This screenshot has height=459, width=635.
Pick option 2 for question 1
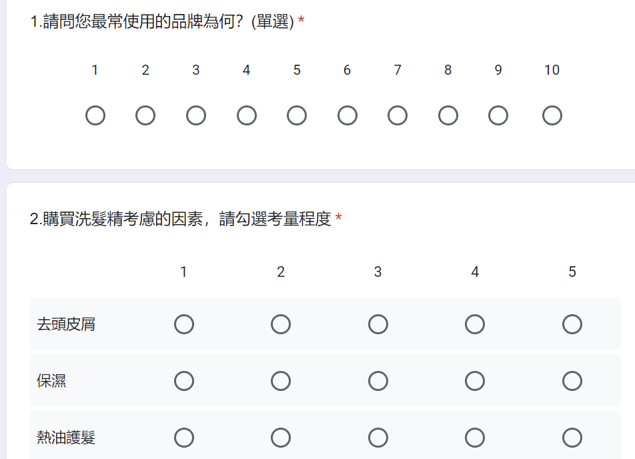point(145,116)
